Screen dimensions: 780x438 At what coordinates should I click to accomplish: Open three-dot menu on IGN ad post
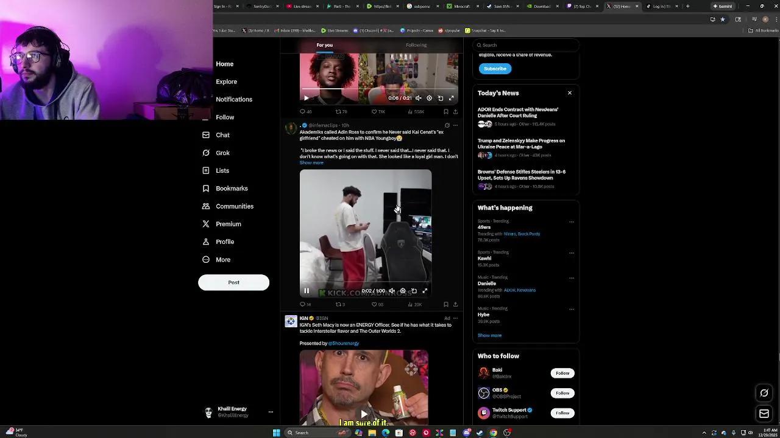point(455,318)
